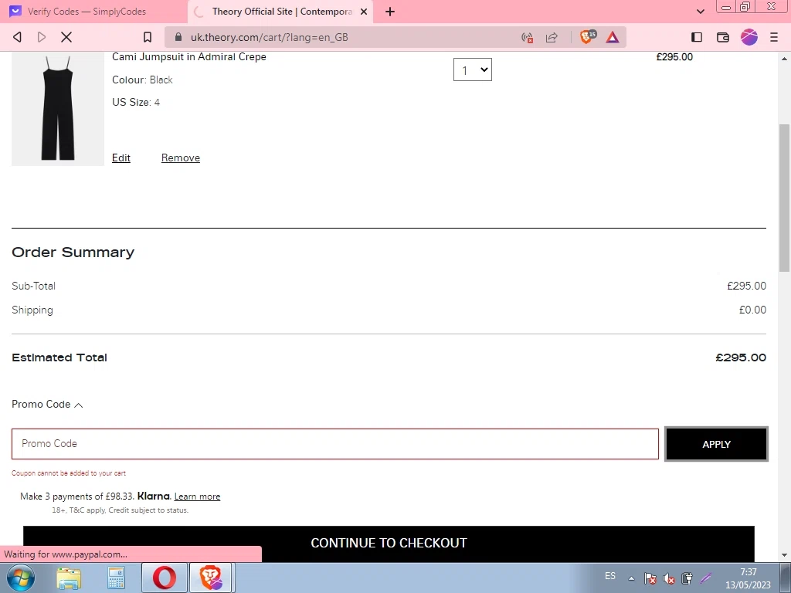
Task: Click the Shipping £0.00 value
Action: click(x=752, y=310)
